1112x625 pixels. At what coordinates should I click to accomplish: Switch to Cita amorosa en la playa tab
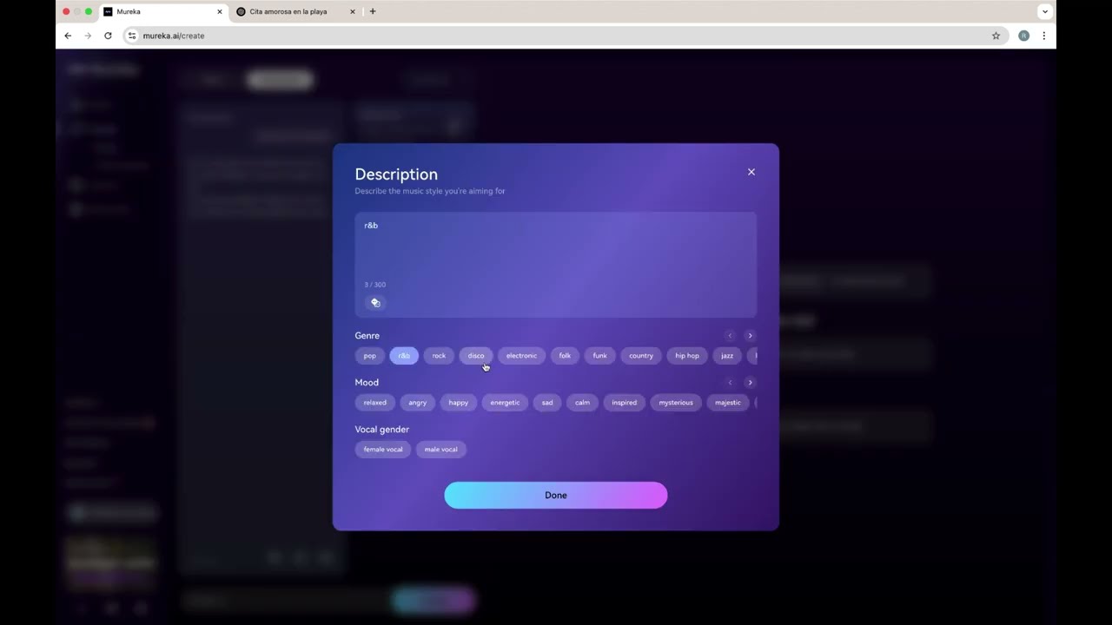click(295, 12)
